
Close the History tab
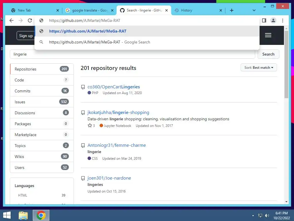[221, 10]
